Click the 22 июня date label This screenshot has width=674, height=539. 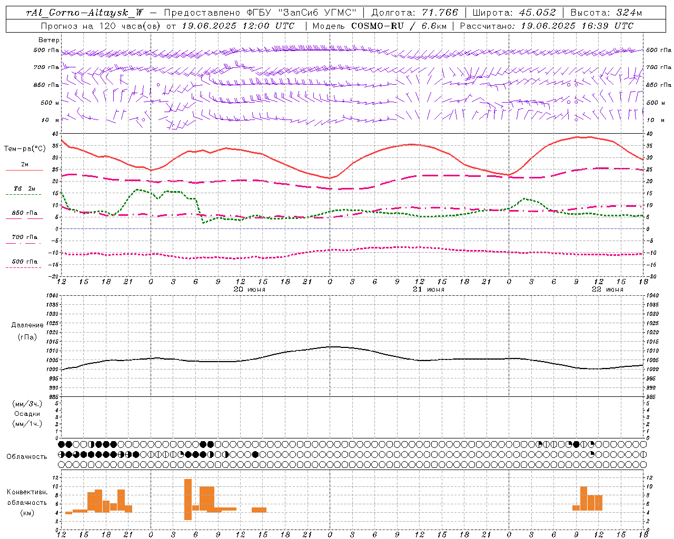[x=608, y=290]
